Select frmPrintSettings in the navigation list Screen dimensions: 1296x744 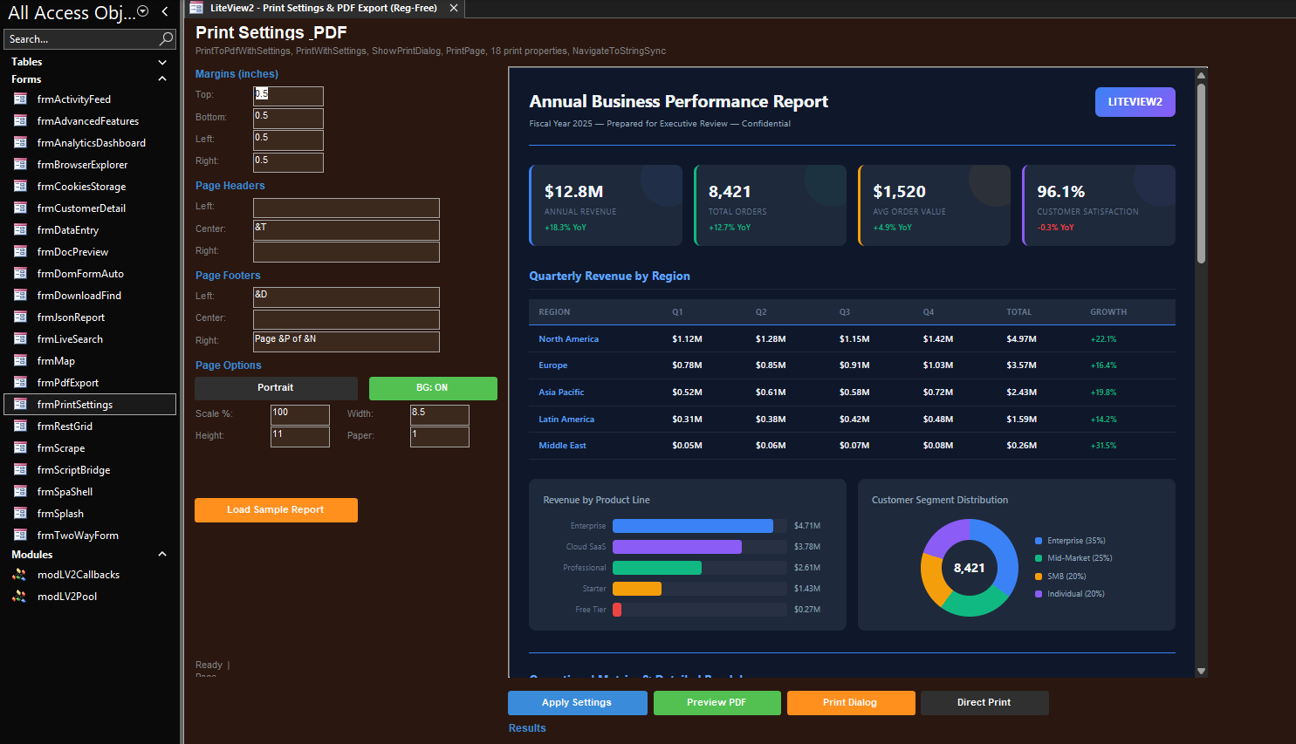[90, 404]
